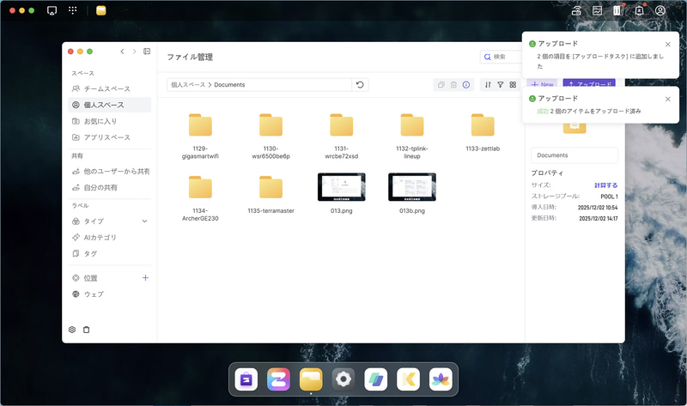The width and height of the screenshot is (687, 406).
Task: Open ウェブ in the sidebar
Action: pos(110,294)
